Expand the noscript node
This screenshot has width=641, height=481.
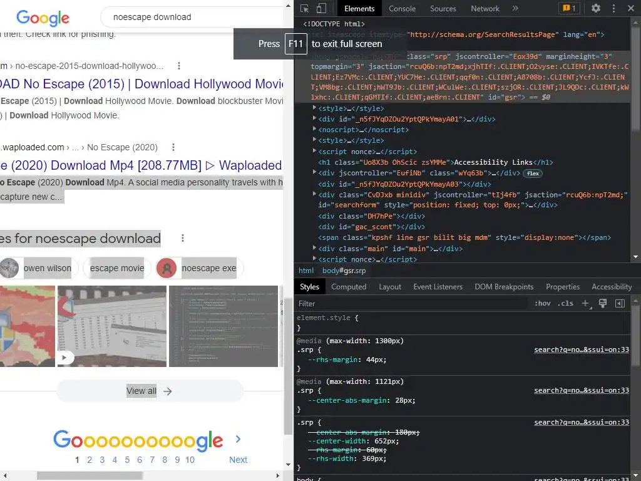(x=314, y=129)
